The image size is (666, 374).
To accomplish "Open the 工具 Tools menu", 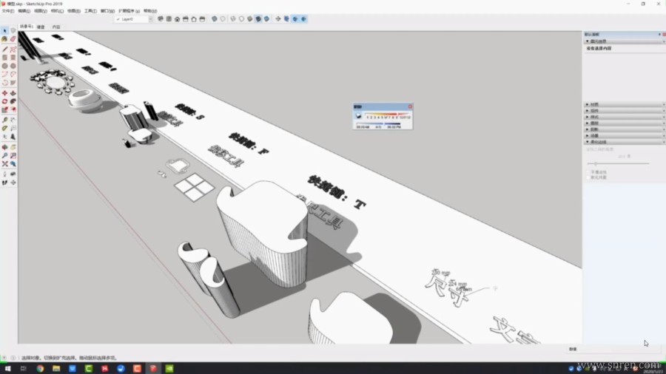I will [90, 10].
